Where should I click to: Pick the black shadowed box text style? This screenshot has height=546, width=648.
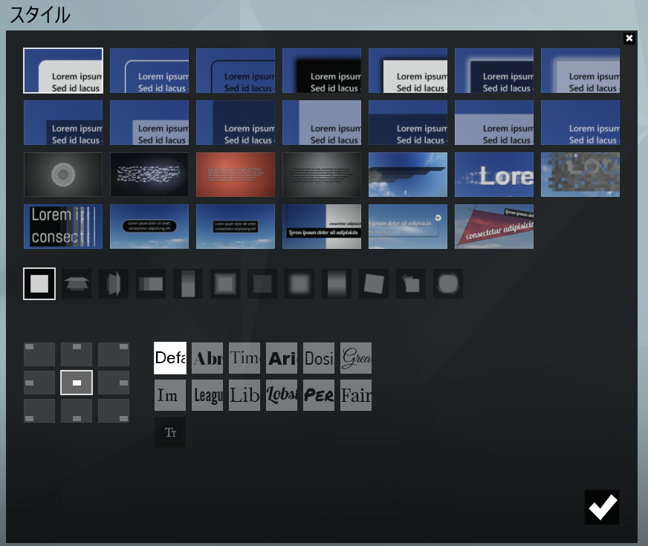coord(322,71)
